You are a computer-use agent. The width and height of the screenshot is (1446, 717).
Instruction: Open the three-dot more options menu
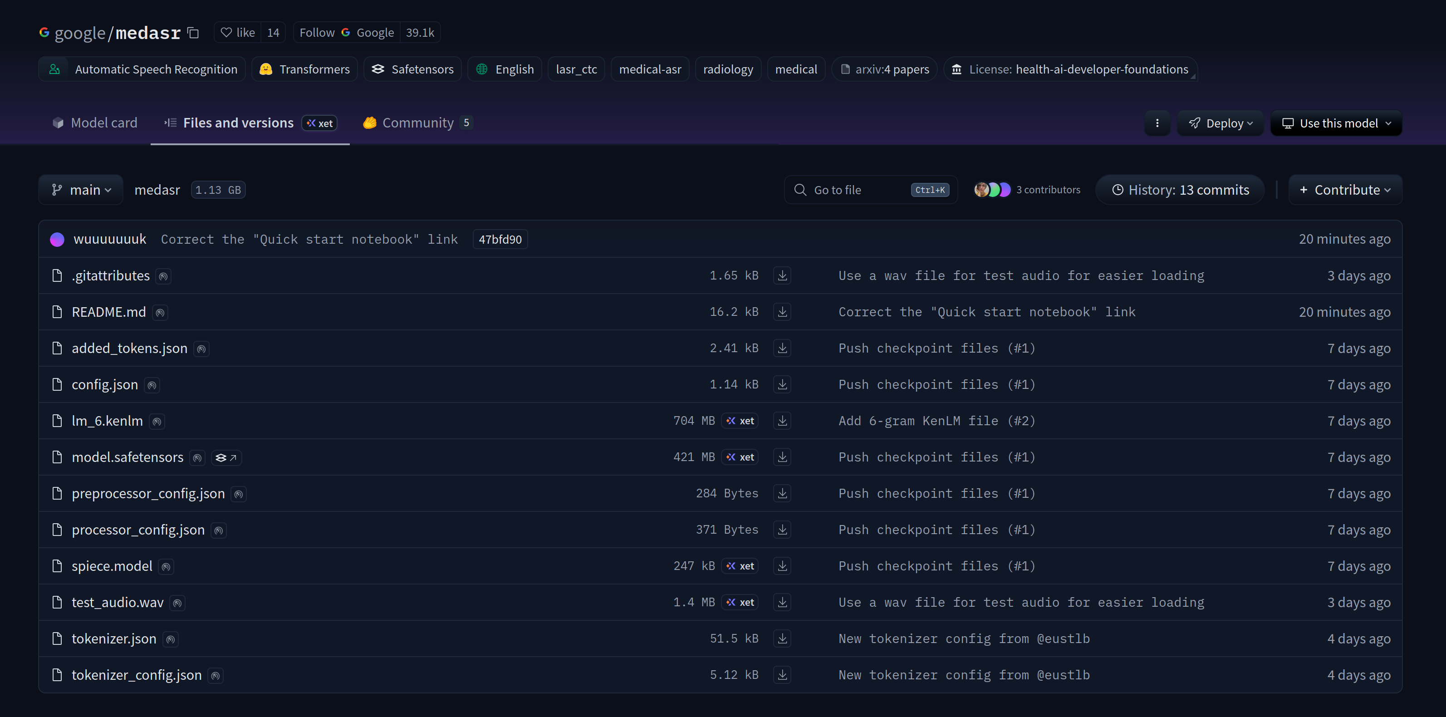1157,123
